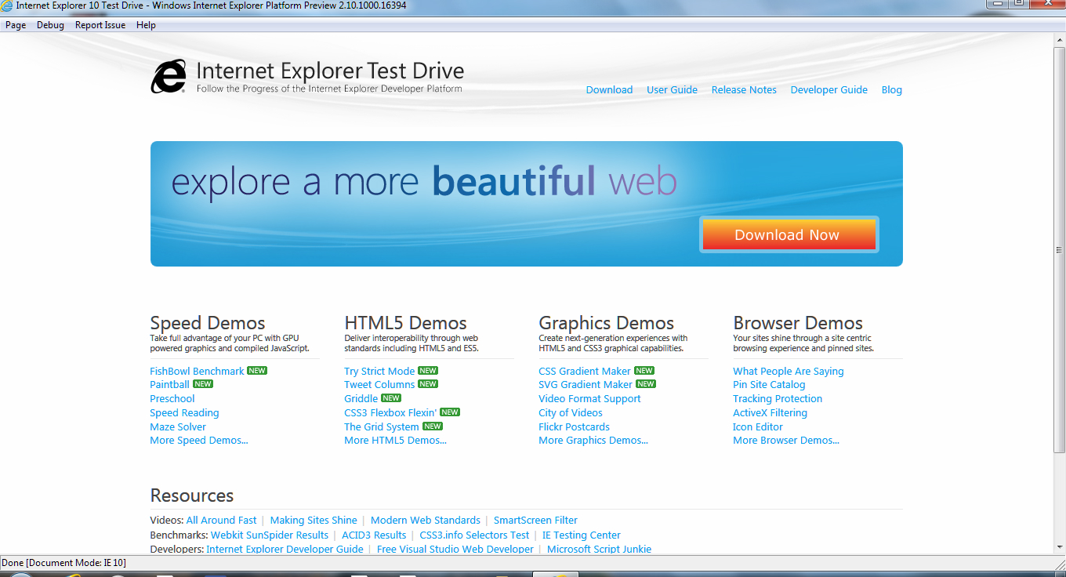Click NEW badge beside CSS Gradient Maker
Screen dimensions: 1066x577
[644, 371]
